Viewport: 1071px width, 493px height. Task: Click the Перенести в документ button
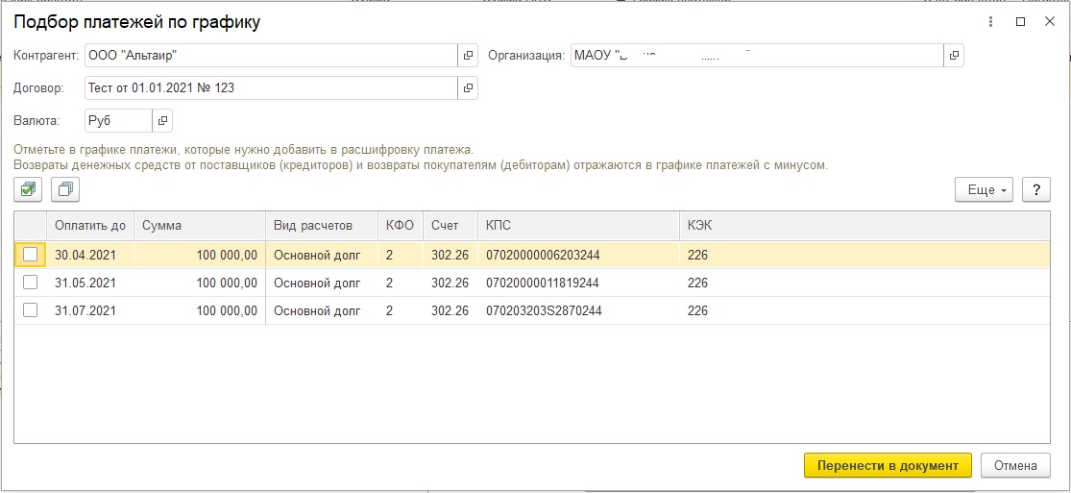coord(887,465)
